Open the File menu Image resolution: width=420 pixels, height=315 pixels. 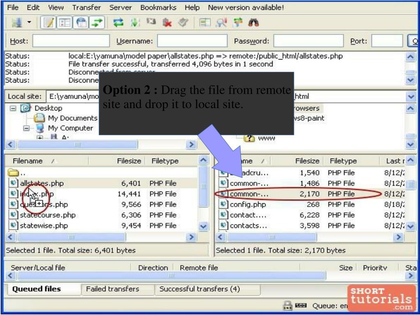tap(13, 7)
